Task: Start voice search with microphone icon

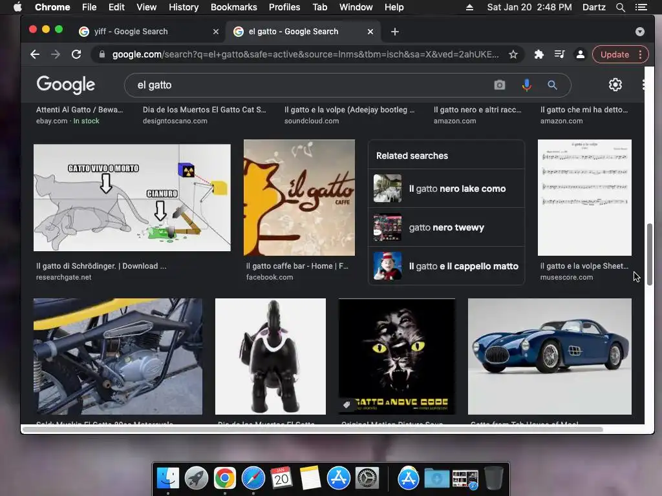Action: 526,85
